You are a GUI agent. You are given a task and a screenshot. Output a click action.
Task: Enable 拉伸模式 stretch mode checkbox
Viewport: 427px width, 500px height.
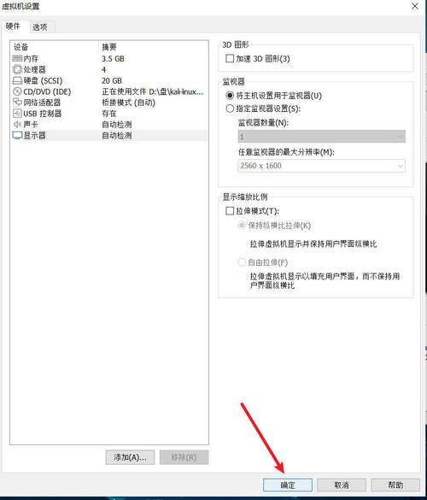230,211
